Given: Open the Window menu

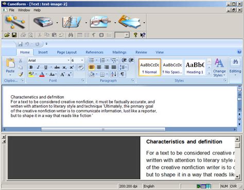Looking at the screenshot, I should coord(24,10).
